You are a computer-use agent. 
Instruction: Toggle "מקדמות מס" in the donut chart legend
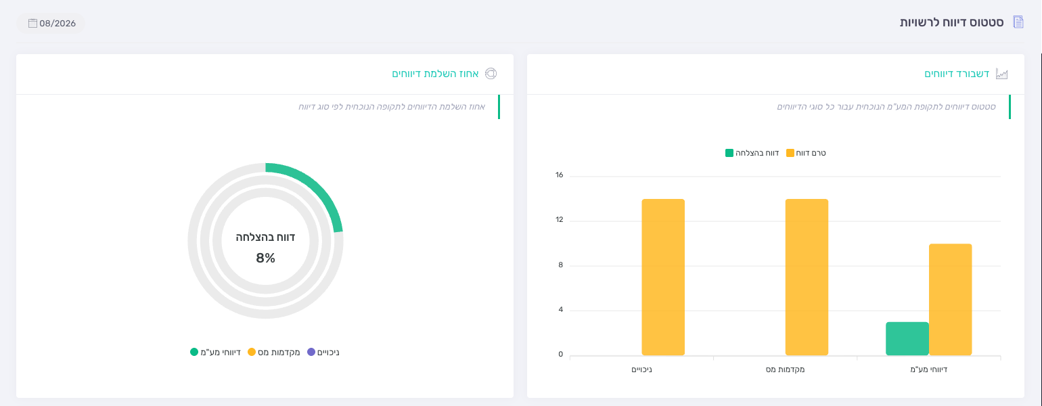pyautogui.click(x=274, y=352)
